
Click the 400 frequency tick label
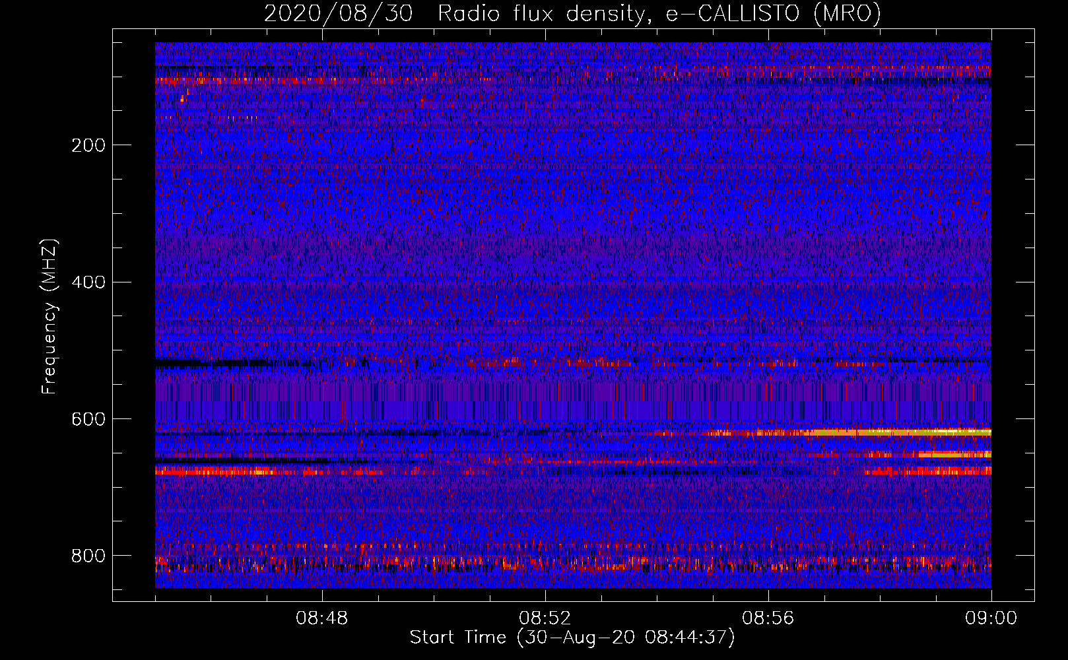(88, 282)
